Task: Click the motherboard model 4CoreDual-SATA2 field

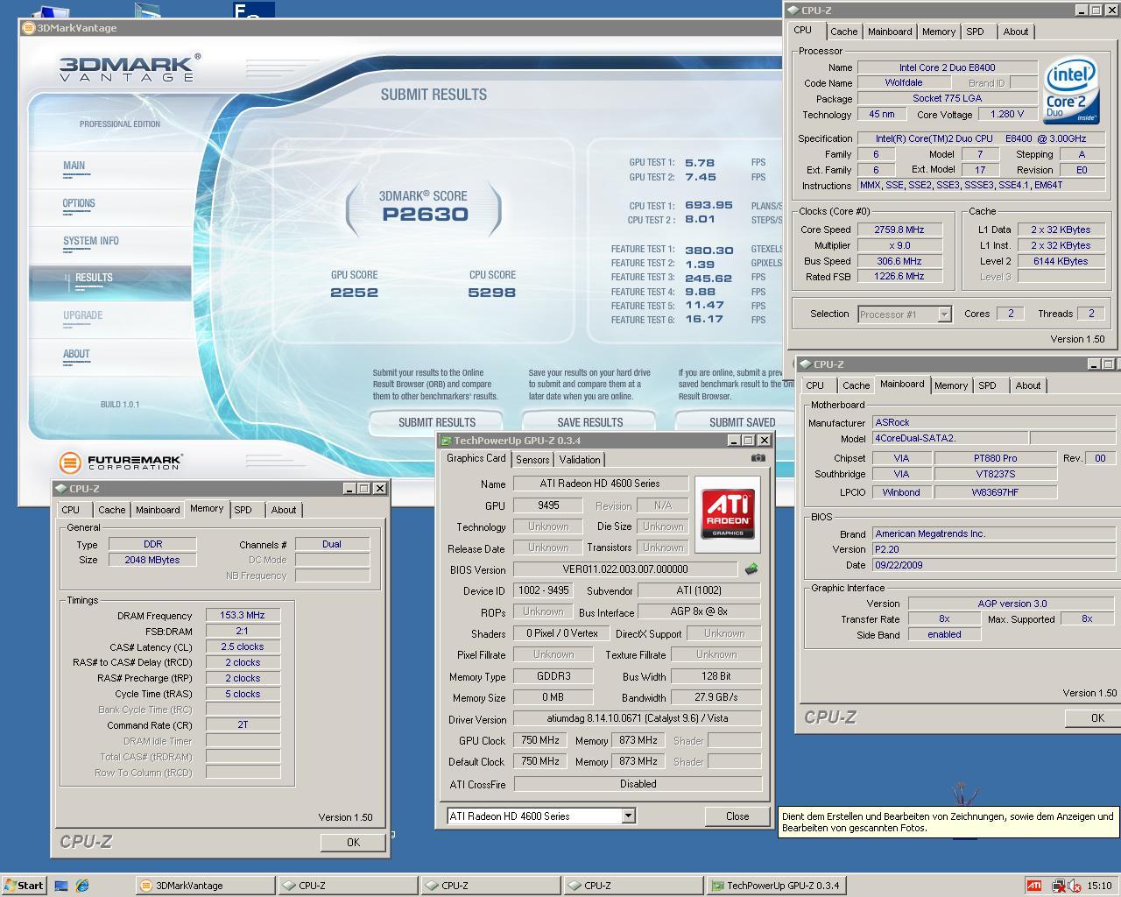Action: click(x=949, y=438)
